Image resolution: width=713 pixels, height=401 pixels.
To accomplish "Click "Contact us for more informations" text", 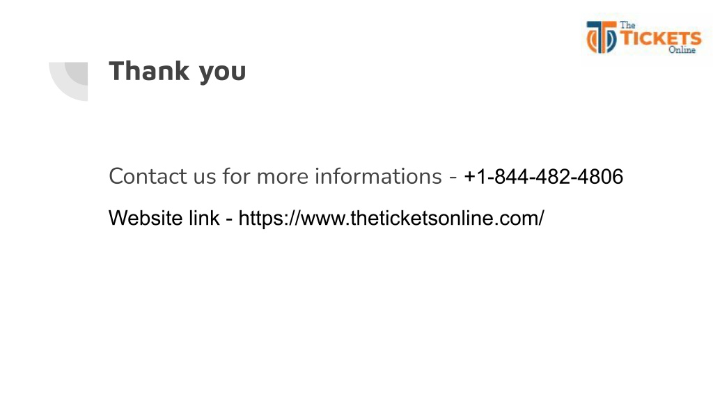I will point(275,176).
